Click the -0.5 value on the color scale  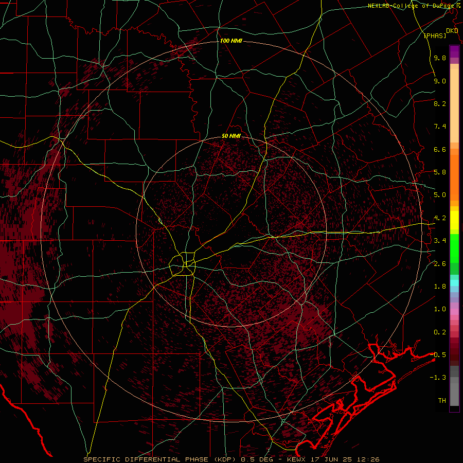point(438,355)
